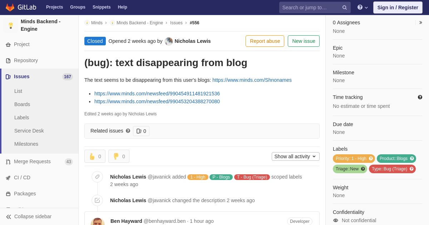Click the Report abuse button
Screen dimensions: 429x225
(265, 41)
